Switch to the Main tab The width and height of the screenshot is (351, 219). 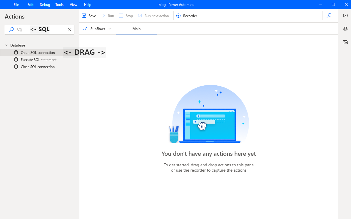(x=137, y=29)
